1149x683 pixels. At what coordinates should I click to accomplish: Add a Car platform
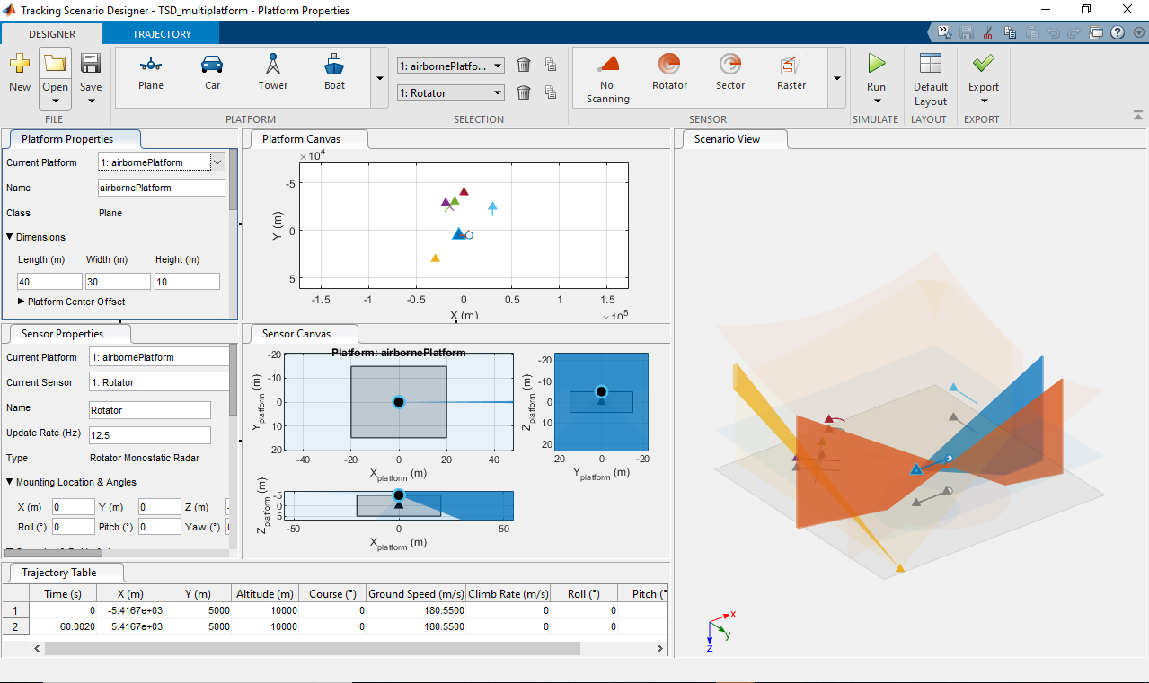[x=212, y=72]
